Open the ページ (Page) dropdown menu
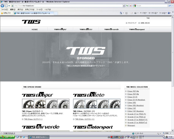This screenshot has height=139, width=174. click(143, 13)
